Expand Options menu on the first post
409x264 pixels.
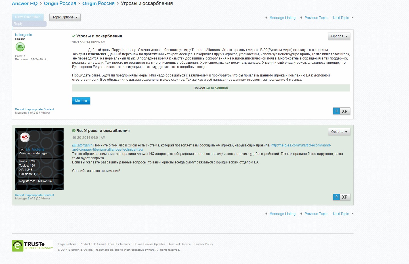coord(339,36)
